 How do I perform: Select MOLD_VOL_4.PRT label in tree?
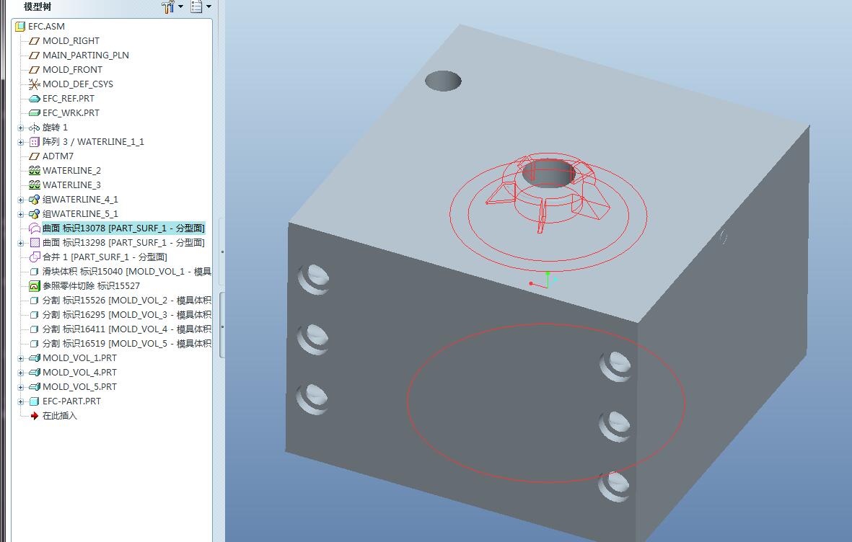(x=79, y=373)
